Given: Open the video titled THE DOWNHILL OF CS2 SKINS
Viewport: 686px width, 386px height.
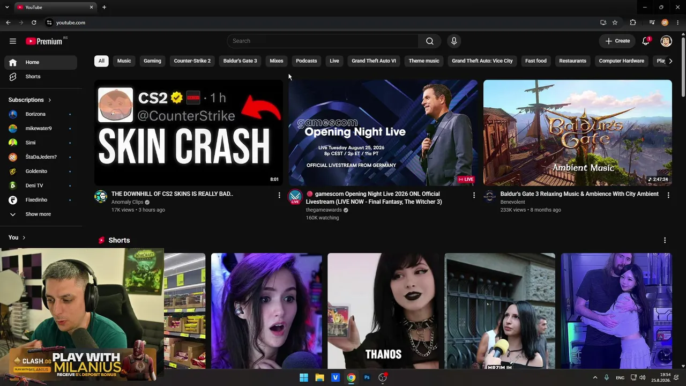Looking at the screenshot, I should pos(172,194).
